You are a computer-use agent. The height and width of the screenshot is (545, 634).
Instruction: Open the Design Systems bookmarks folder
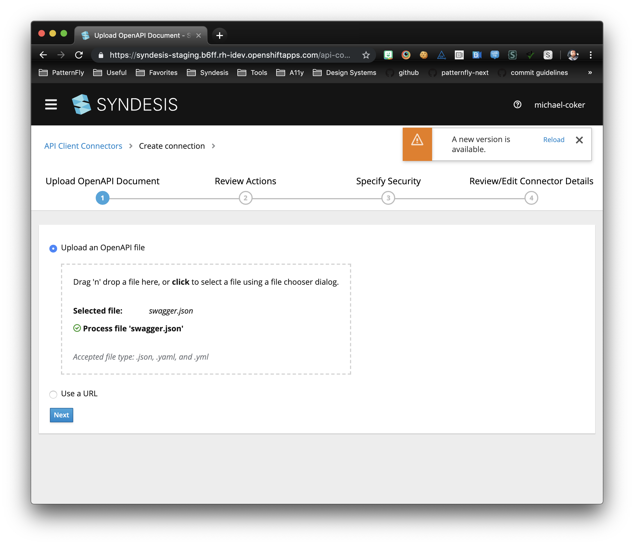tap(344, 72)
